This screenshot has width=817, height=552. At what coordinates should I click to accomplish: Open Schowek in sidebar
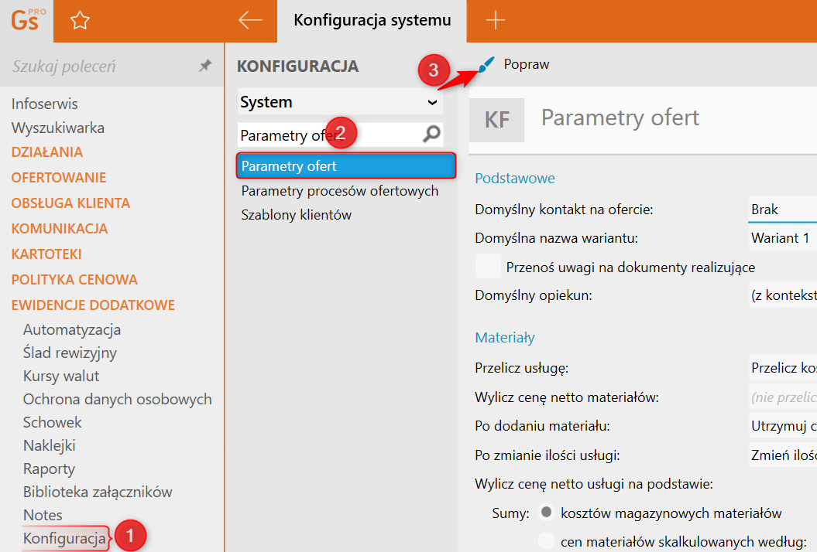(52, 422)
